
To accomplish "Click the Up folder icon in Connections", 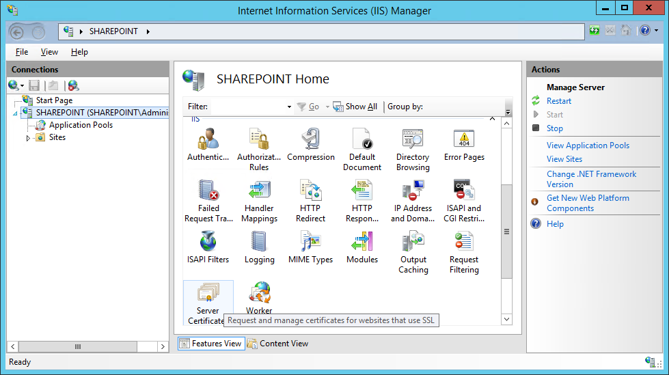I will pos(53,85).
